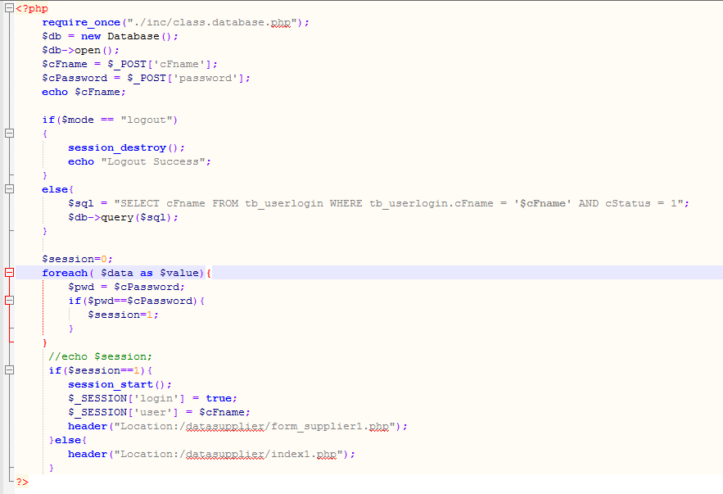723x494 pixels.
Task: Click the $pwd = $cPassword; line
Action: [126, 287]
